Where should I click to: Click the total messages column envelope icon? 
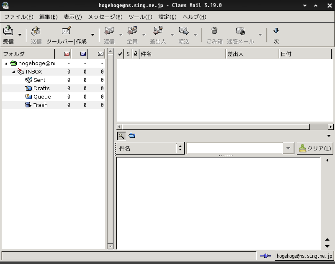pos(100,54)
